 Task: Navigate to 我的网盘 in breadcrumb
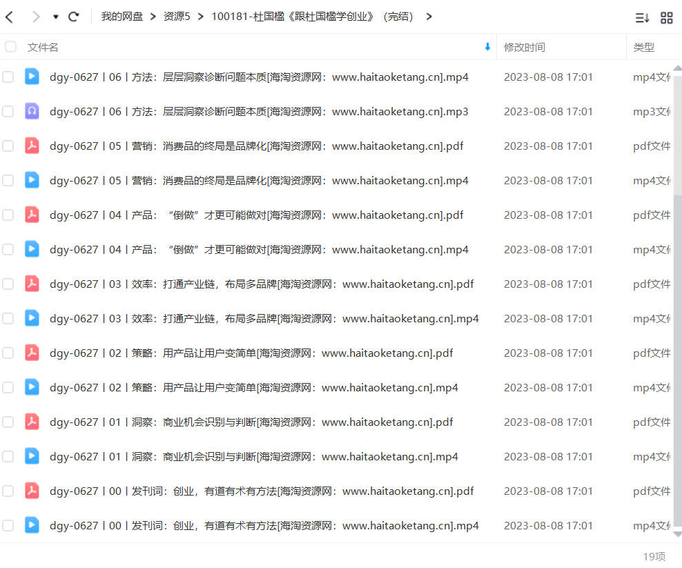click(x=121, y=17)
